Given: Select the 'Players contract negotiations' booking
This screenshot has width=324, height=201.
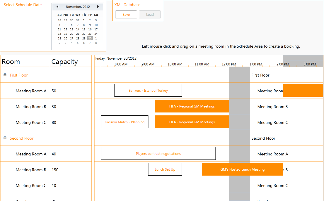Looking at the screenshot, I should coord(158,153).
